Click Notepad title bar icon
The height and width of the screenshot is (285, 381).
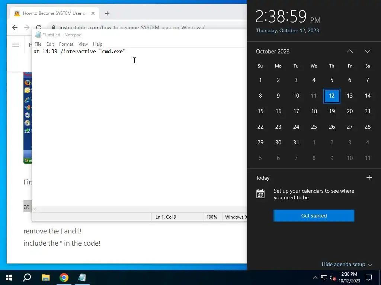click(38, 35)
